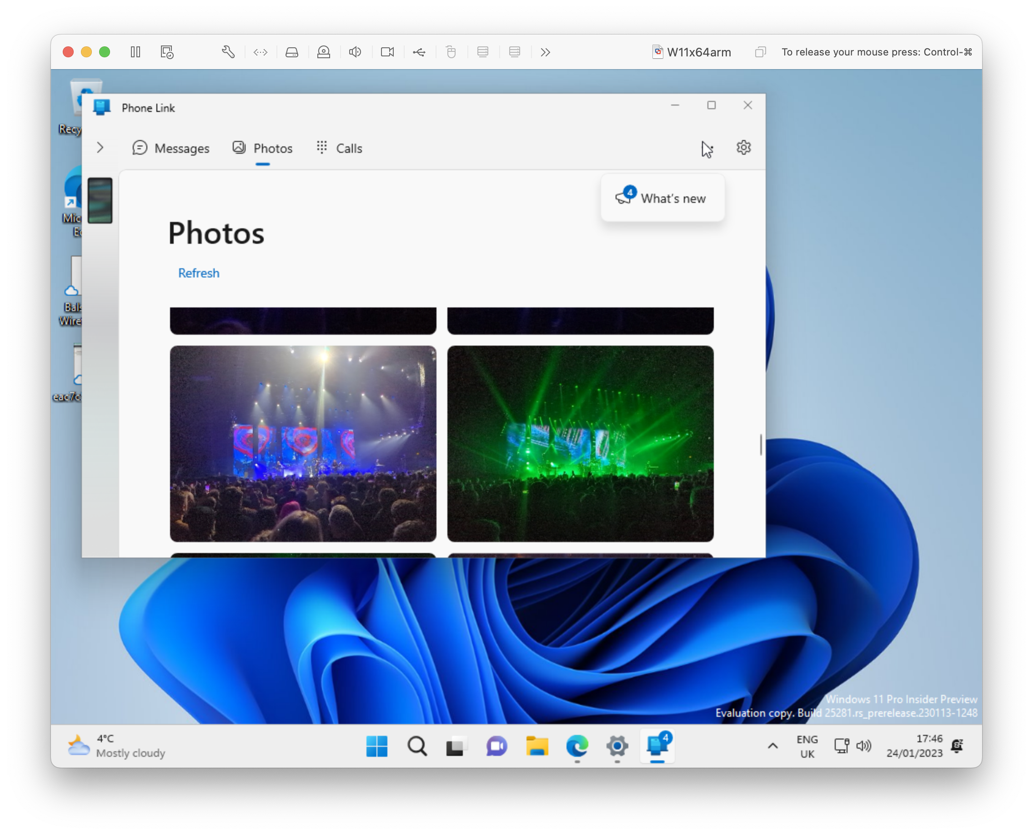
Task: Open the blue hearts concert photo
Action: 303,443
